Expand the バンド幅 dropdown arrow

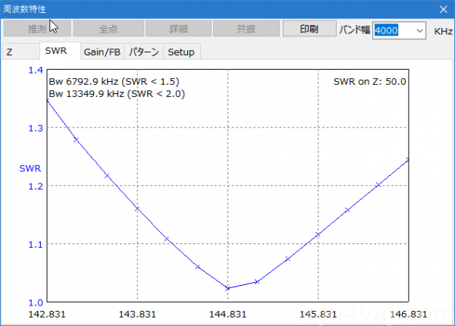click(x=420, y=30)
